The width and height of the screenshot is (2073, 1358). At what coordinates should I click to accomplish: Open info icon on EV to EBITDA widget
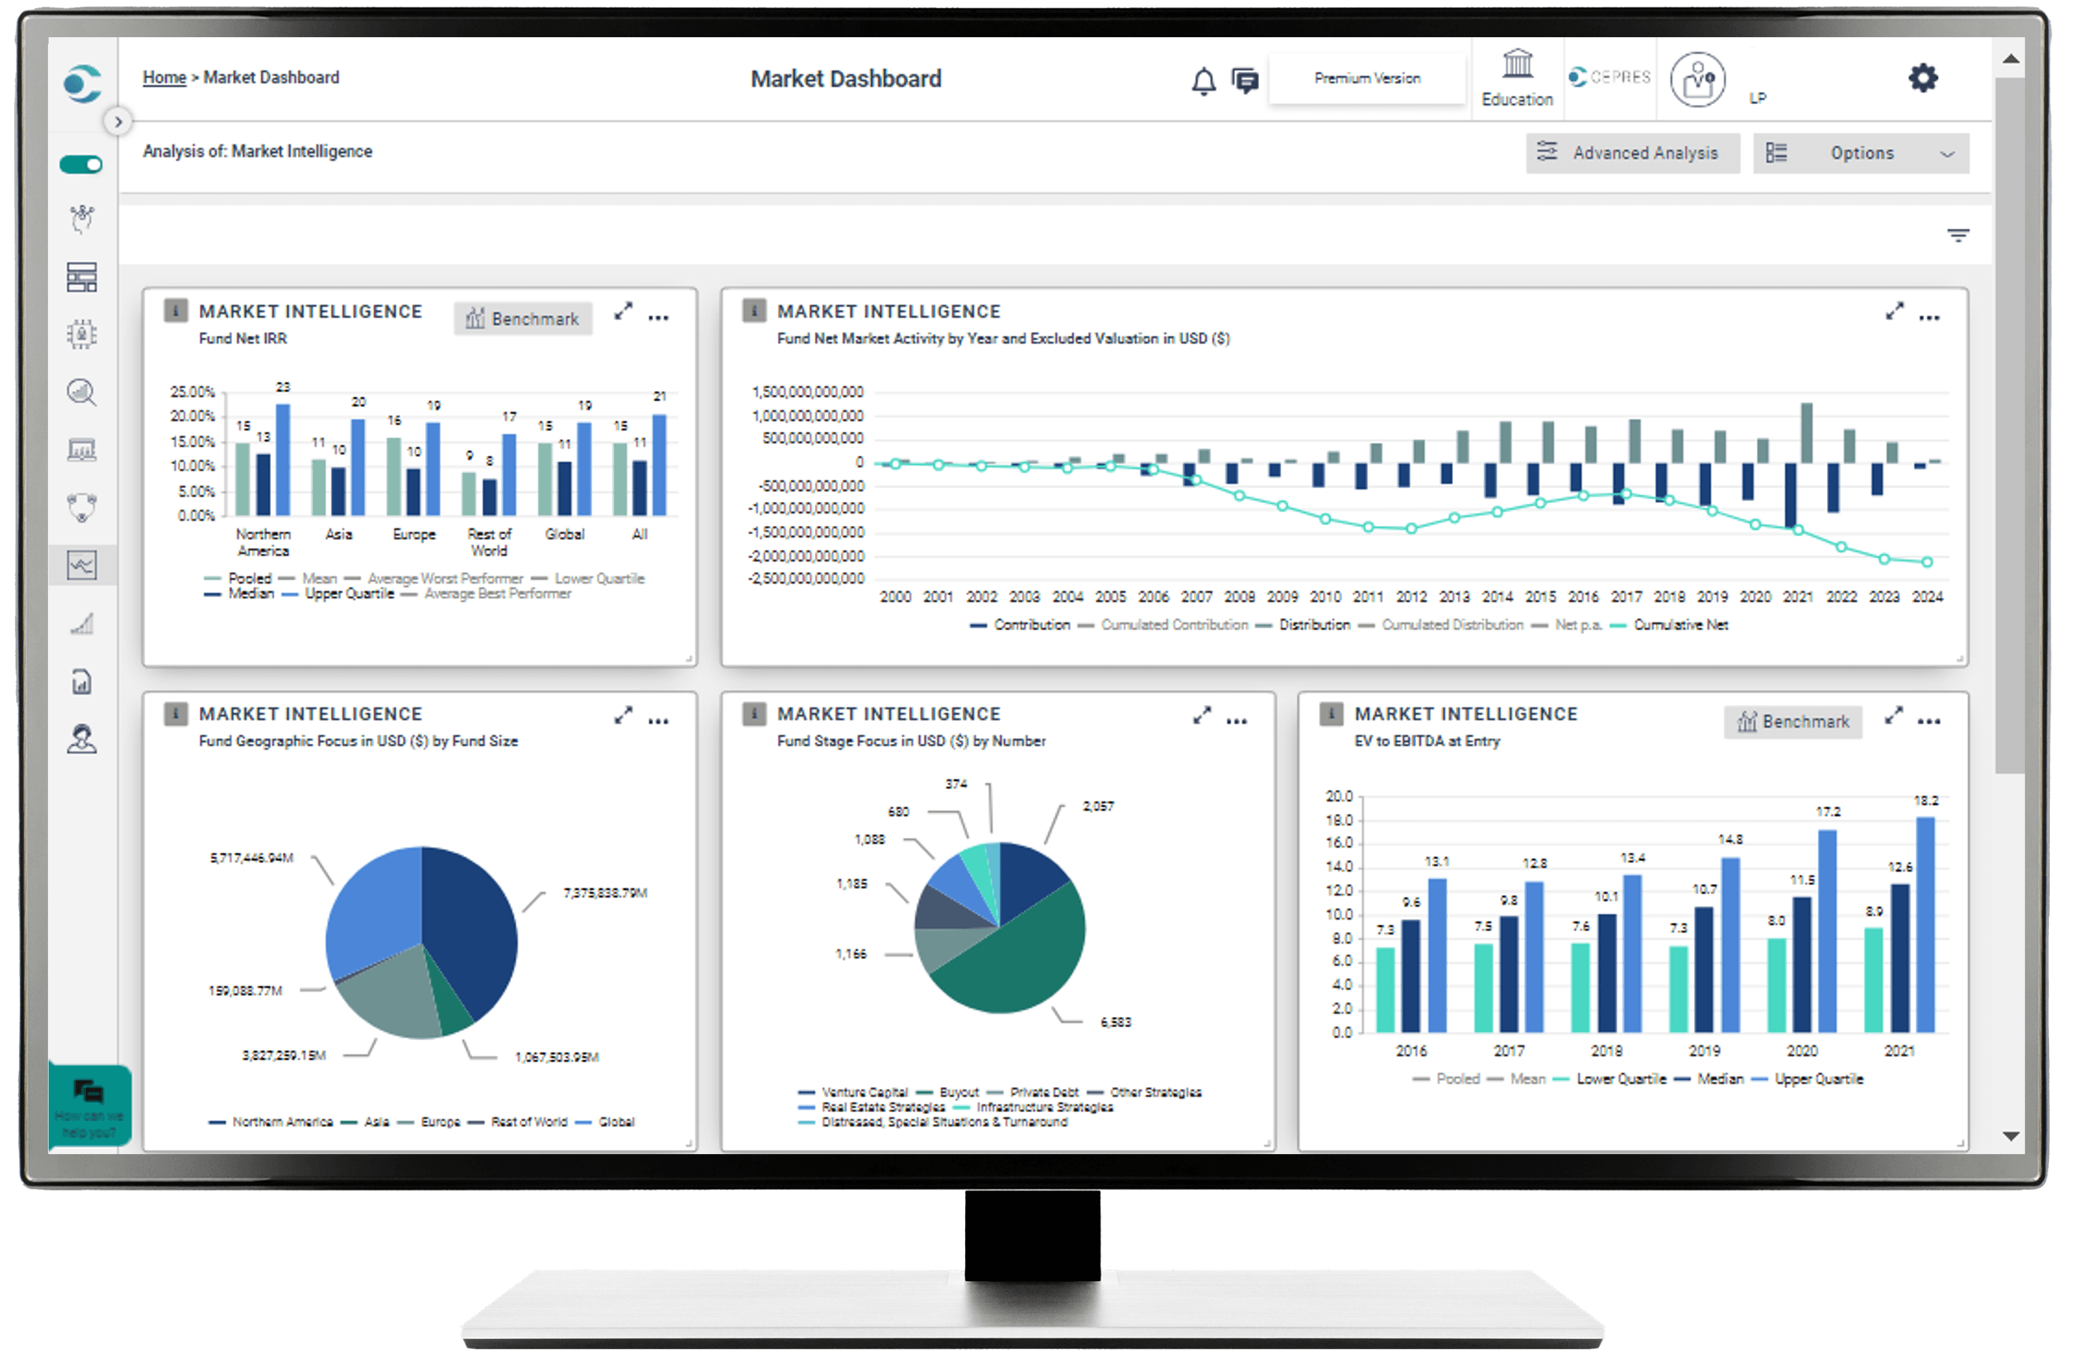[1330, 714]
